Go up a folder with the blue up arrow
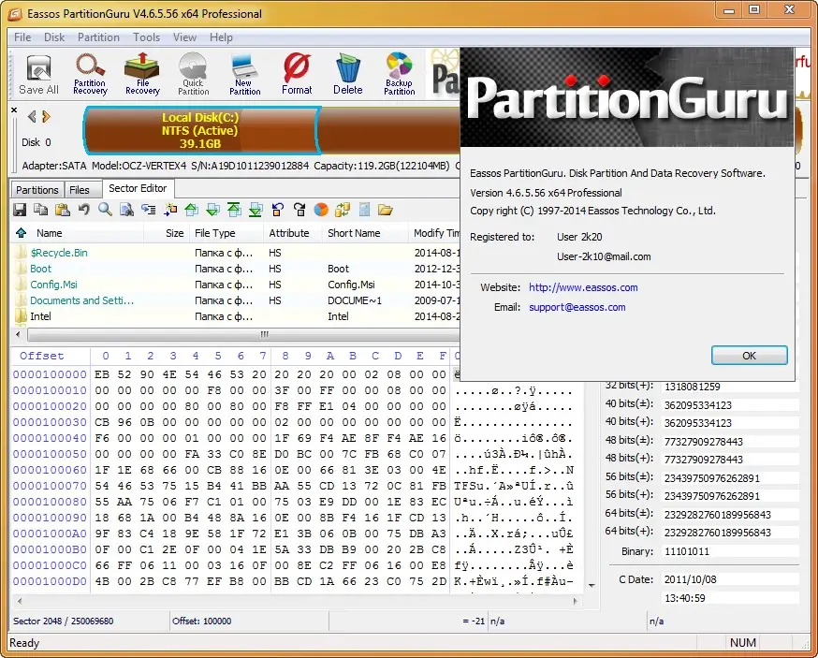Screen dimensions: 818x658 click(x=21, y=233)
